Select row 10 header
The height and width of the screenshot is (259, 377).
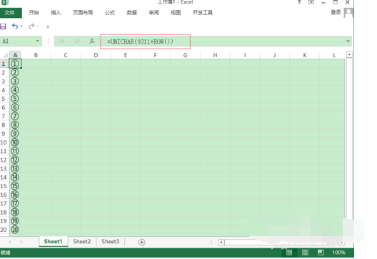[x=4, y=142]
